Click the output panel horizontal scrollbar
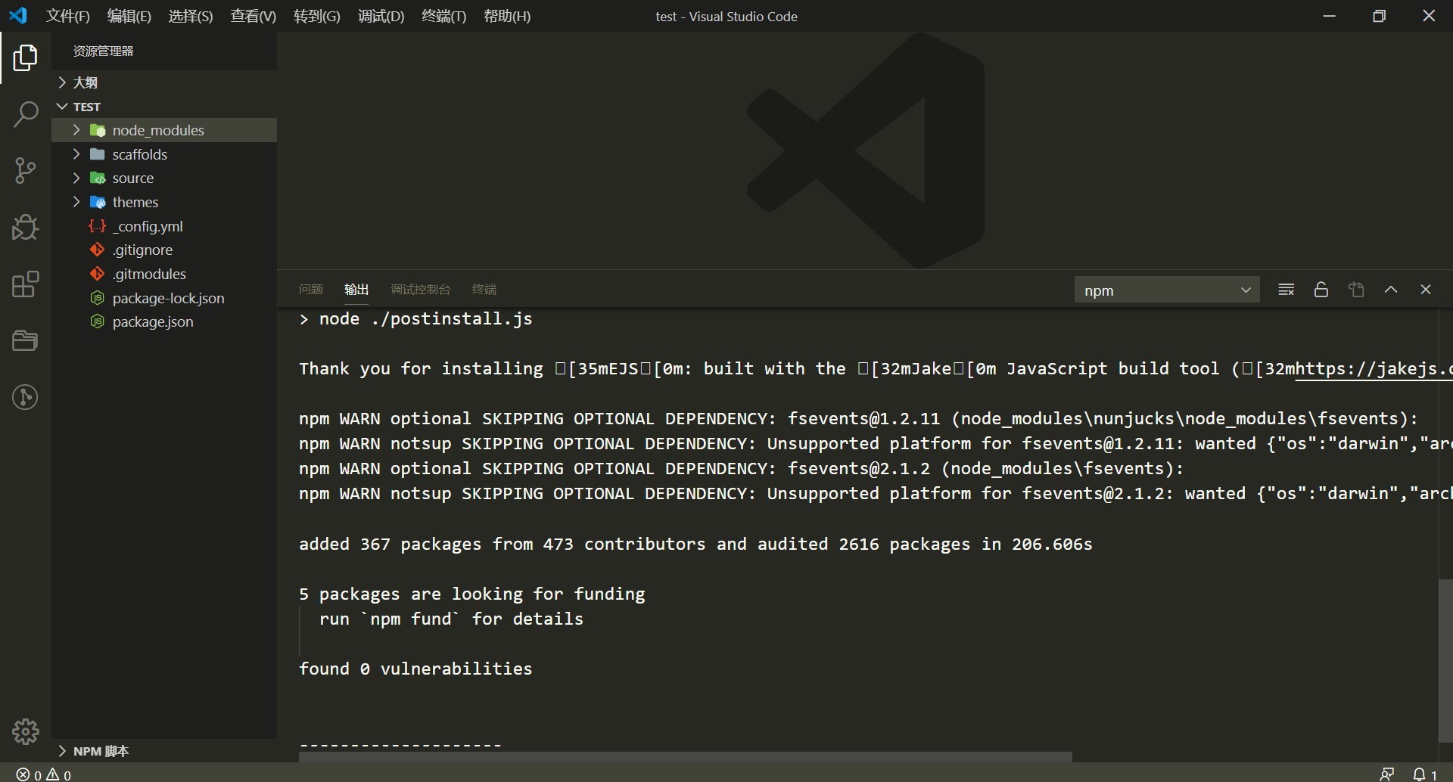 point(686,757)
